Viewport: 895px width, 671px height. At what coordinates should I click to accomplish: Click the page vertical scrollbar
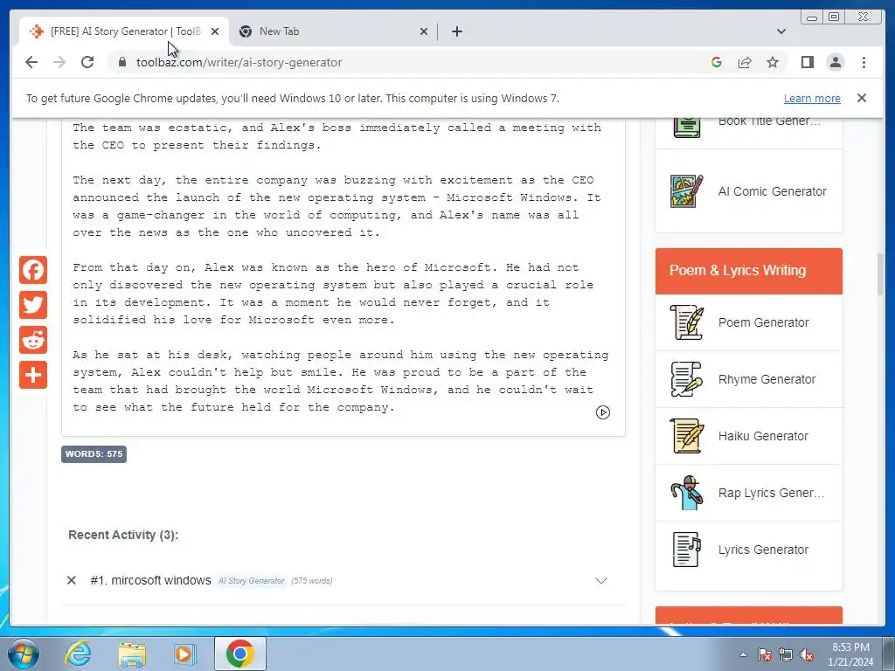[x=879, y=273]
